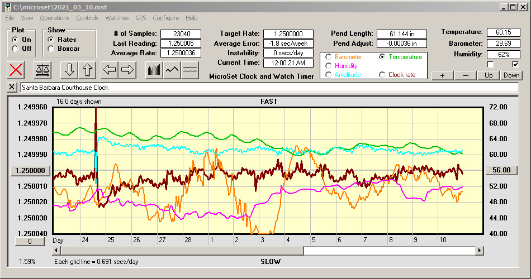This screenshot has height=279, width=531.
Task: Open the Configure menu
Action: [x=165, y=18]
